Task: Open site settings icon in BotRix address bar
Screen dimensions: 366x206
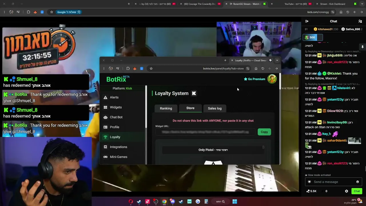Action: [248, 68]
